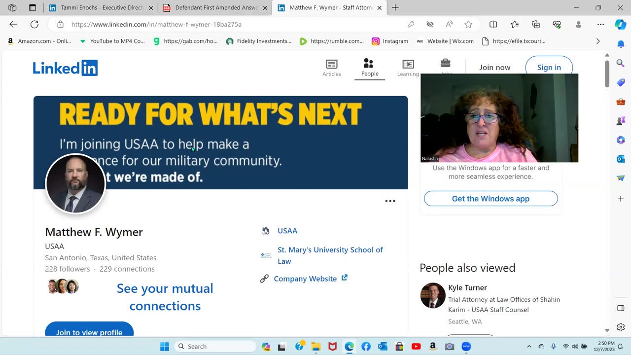Open the rumble.com bookmark
This screenshot has width=631, height=355.
[x=332, y=41]
